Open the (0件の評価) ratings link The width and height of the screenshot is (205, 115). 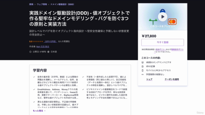[51, 42]
